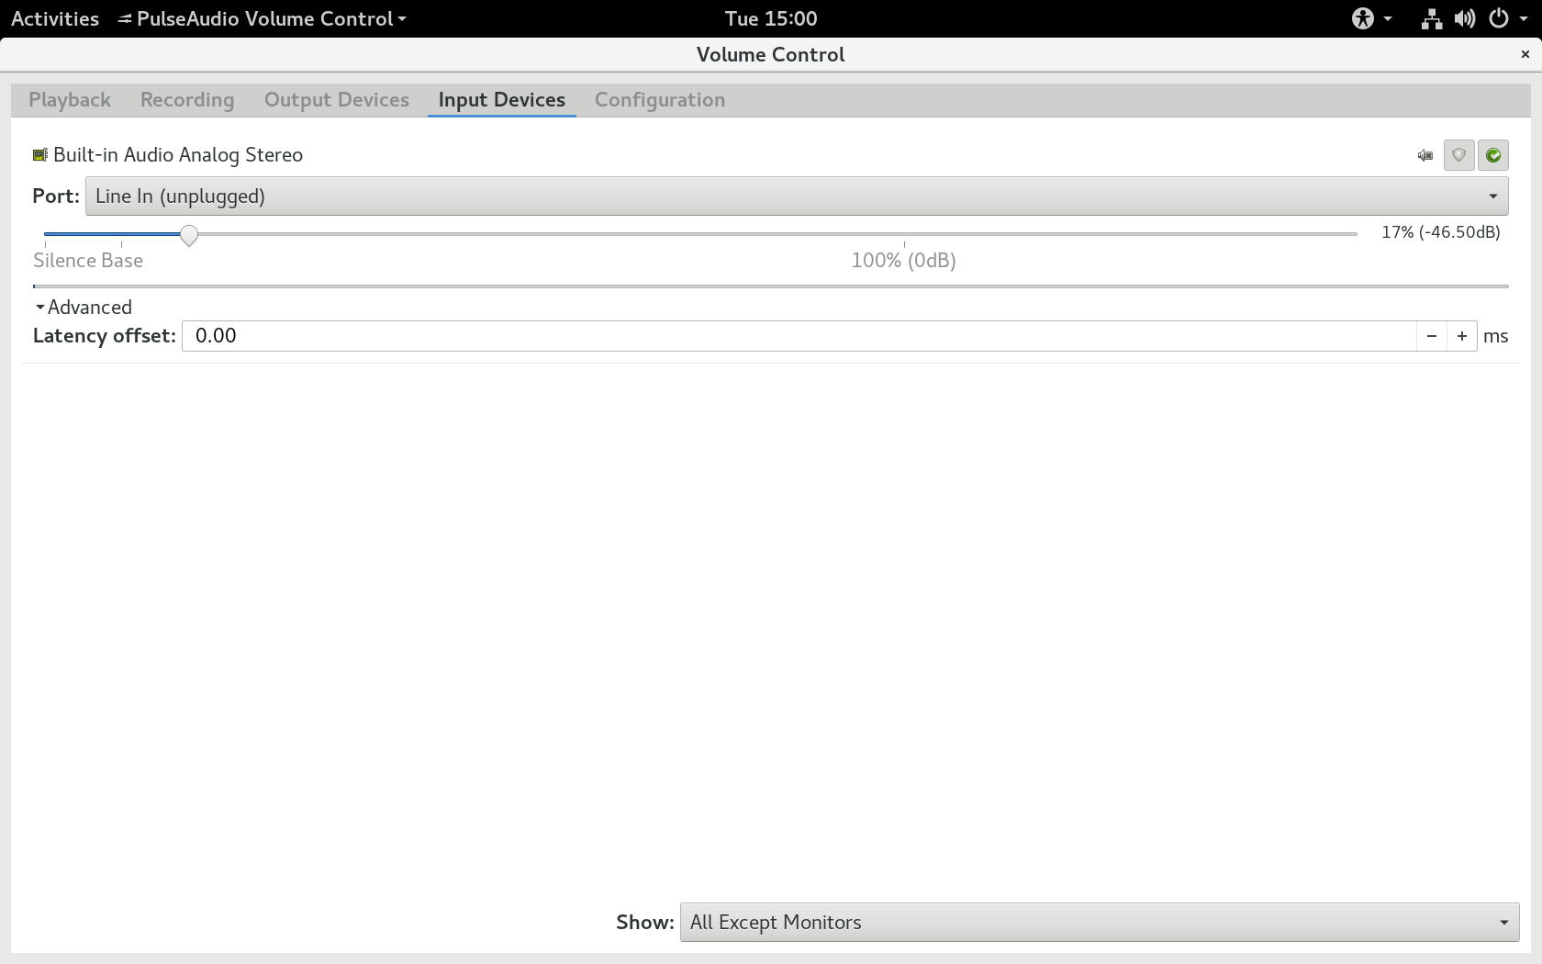
Task: Open the power menu icon
Action: 1498,18
